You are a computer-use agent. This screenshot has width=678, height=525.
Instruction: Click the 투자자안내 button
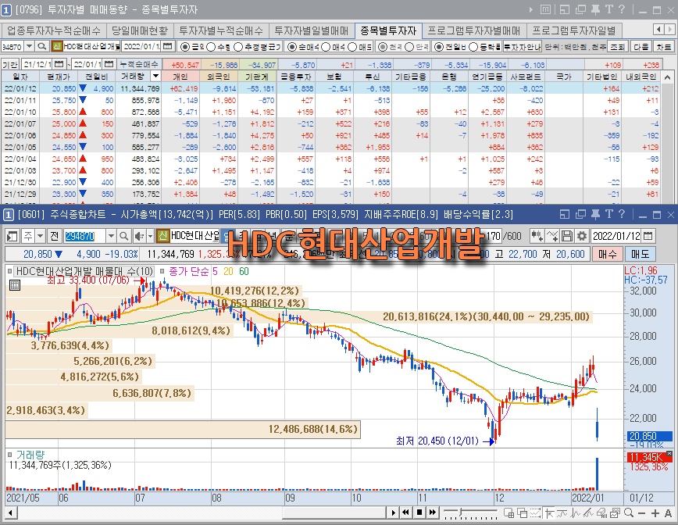tap(523, 46)
